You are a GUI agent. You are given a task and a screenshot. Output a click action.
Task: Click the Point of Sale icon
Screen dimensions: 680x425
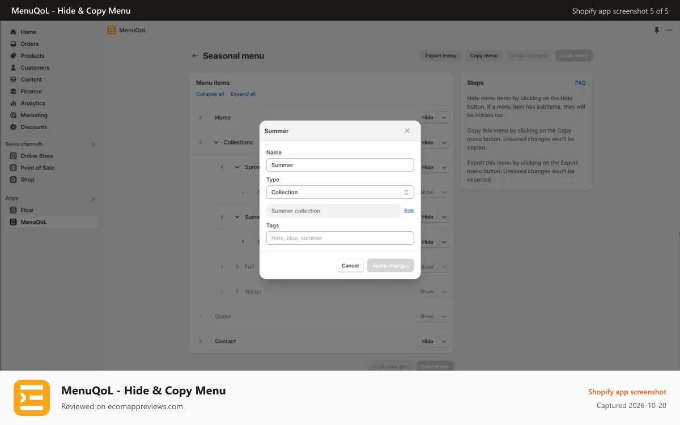(14, 168)
